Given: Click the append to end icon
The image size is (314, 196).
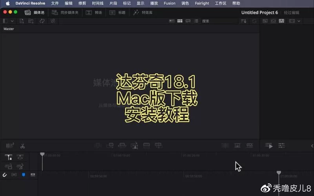Looking at the screenshot, I should coord(110,145).
